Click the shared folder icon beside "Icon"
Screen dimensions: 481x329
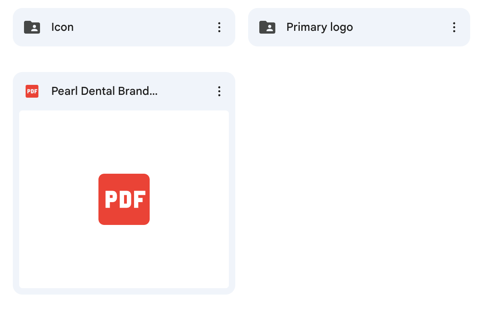coord(32,27)
